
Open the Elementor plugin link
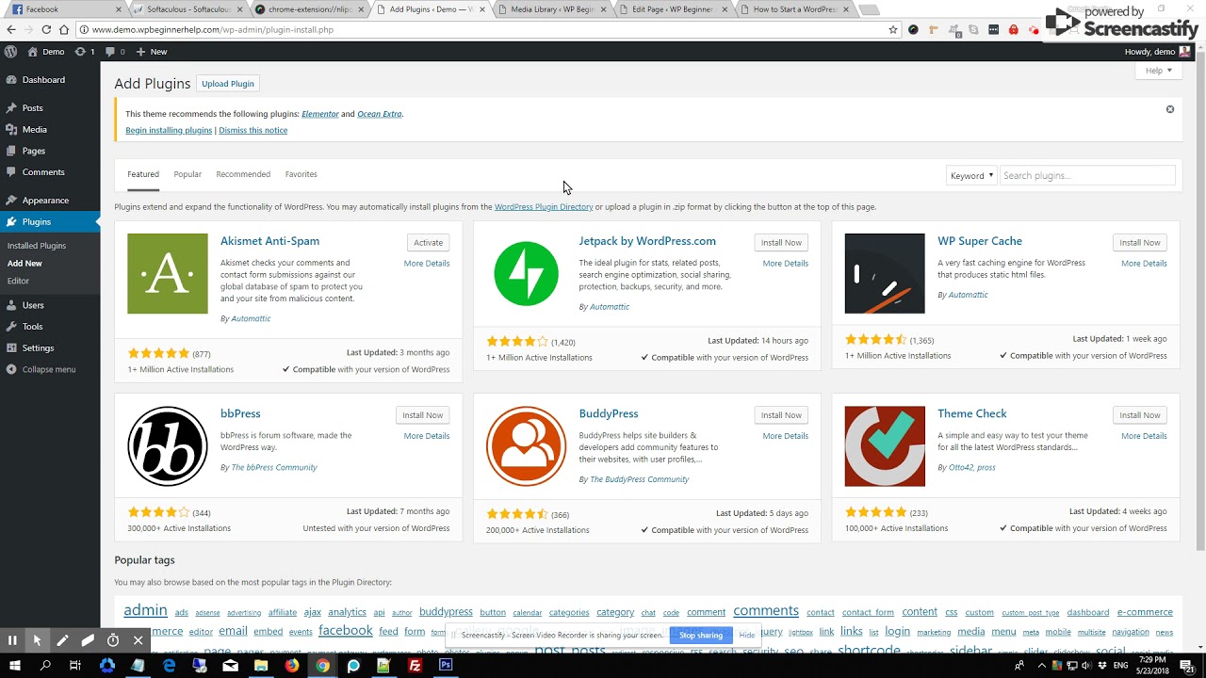pos(320,114)
